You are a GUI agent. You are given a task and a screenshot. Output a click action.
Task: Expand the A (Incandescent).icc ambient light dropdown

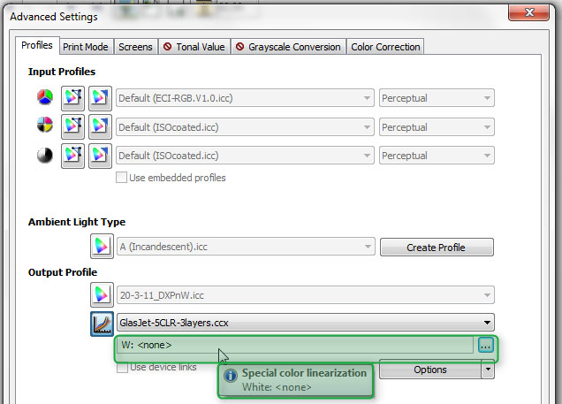(364, 247)
